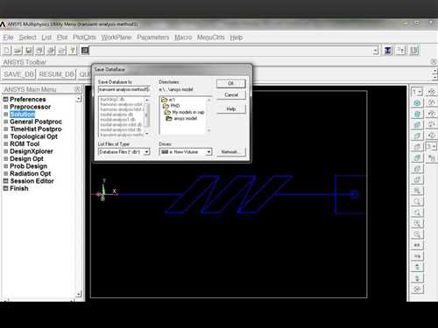Expand the Preprocessor tree node
Image resolution: width=438 pixels, height=328 pixels.
click(x=5, y=107)
